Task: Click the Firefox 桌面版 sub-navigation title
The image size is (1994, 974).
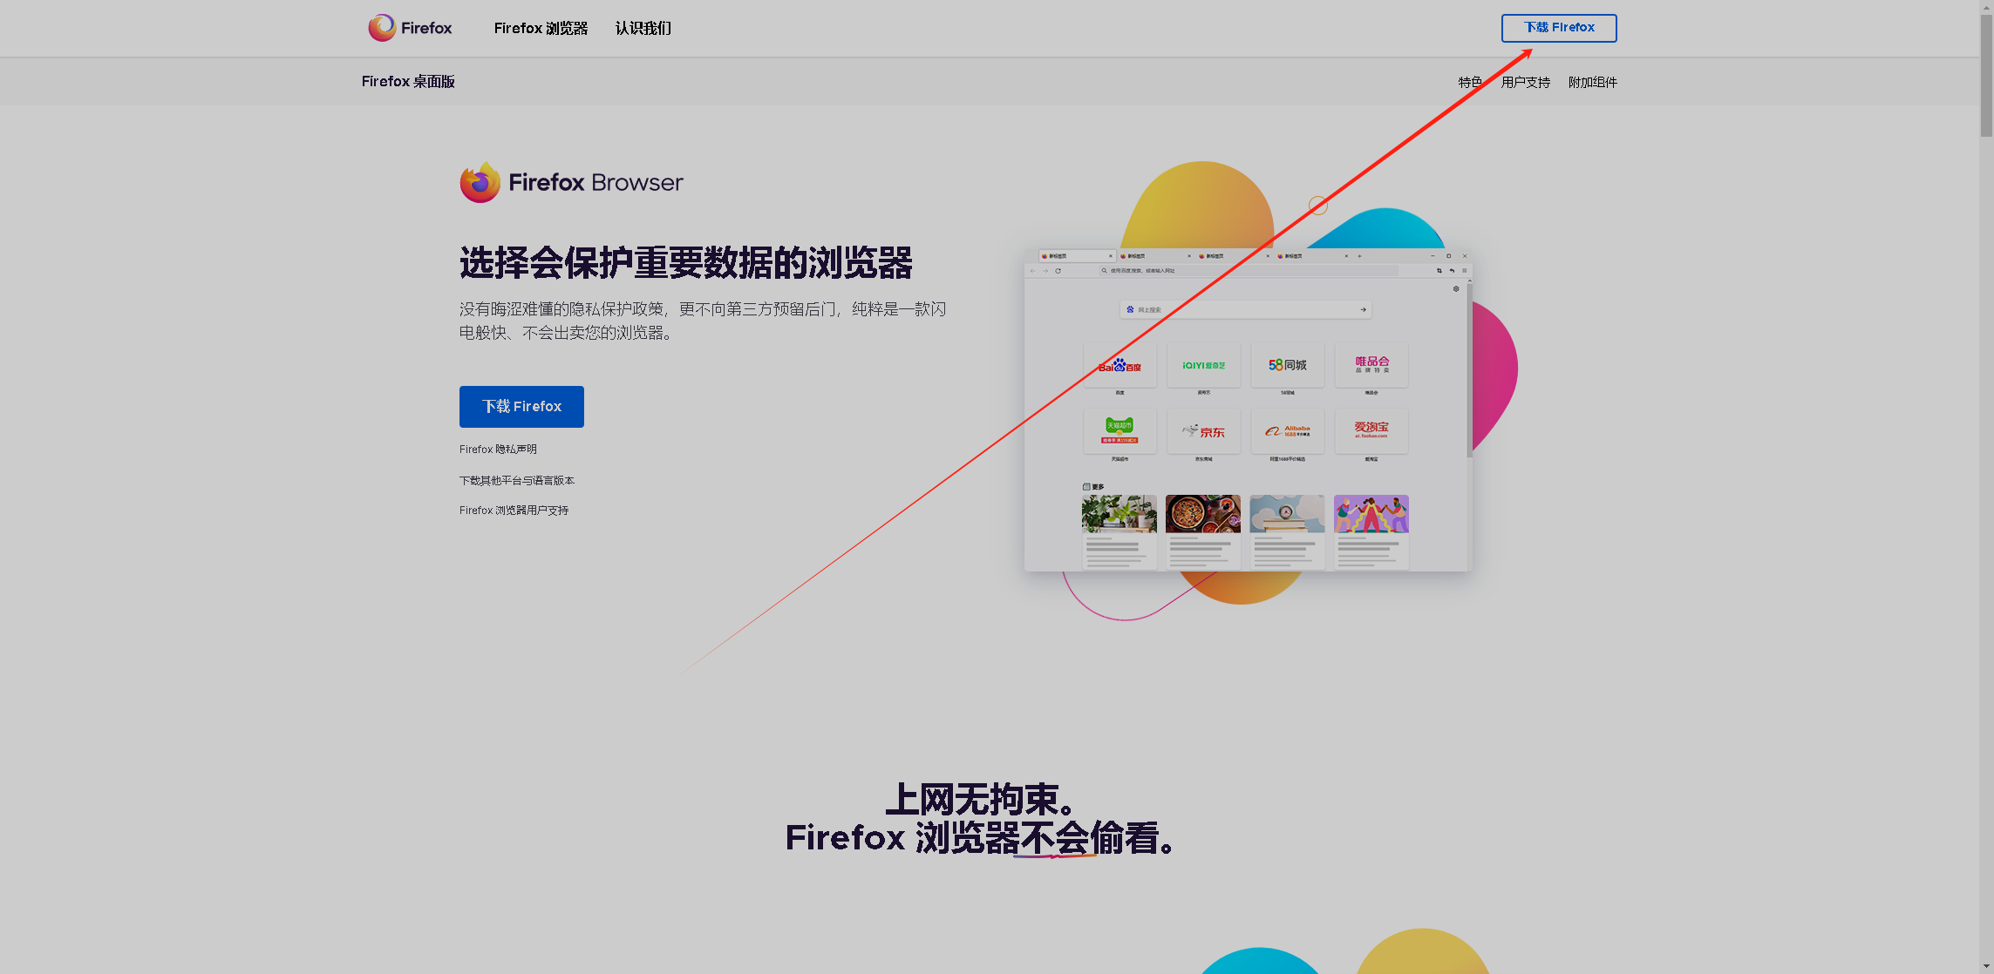Action: click(408, 81)
